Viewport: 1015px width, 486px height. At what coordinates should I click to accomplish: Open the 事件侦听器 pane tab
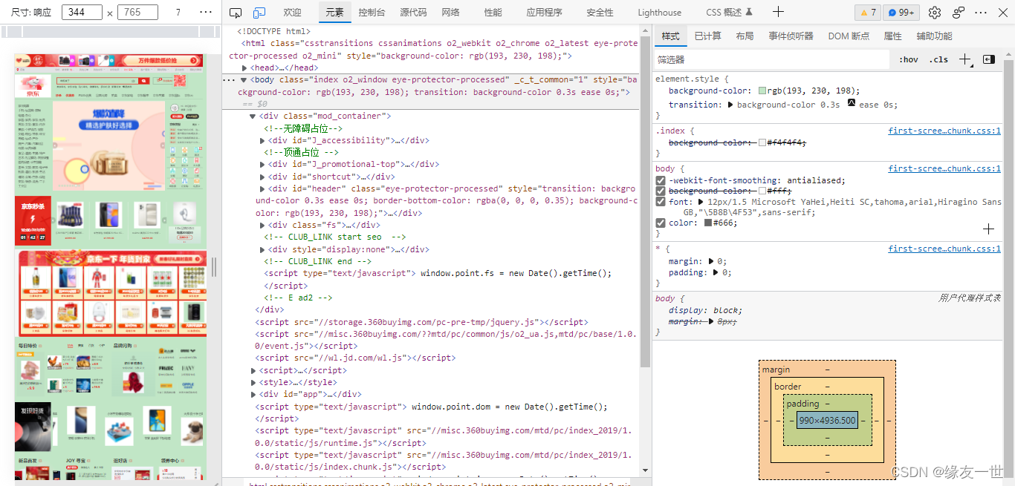click(x=791, y=36)
